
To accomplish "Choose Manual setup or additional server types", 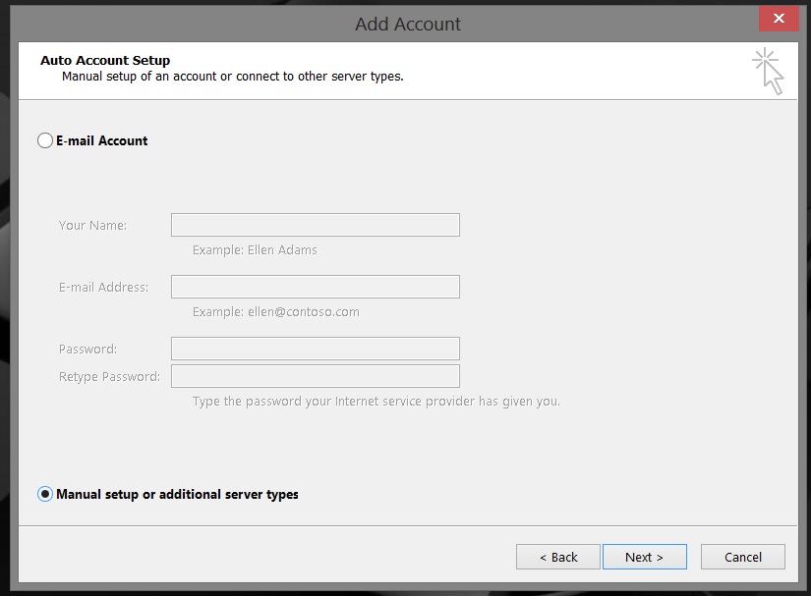I will coord(45,494).
